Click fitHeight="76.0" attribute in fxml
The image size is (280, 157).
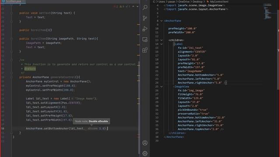(190, 94)
